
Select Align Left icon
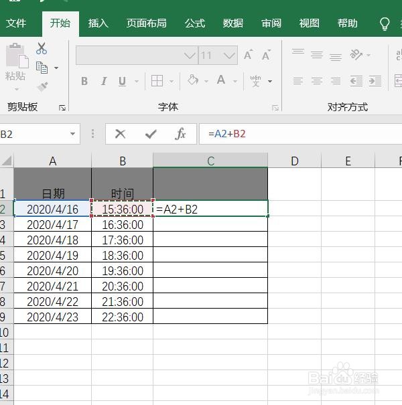[x=298, y=81]
